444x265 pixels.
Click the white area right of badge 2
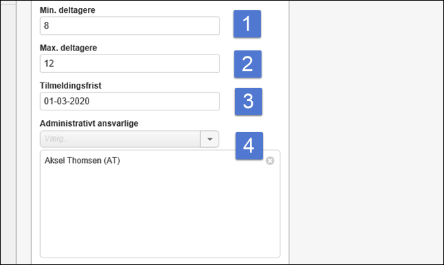[x=274, y=64]
